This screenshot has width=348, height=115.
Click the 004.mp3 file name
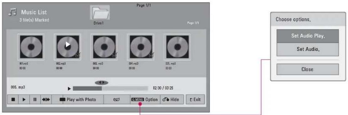[x=134, y=64]
